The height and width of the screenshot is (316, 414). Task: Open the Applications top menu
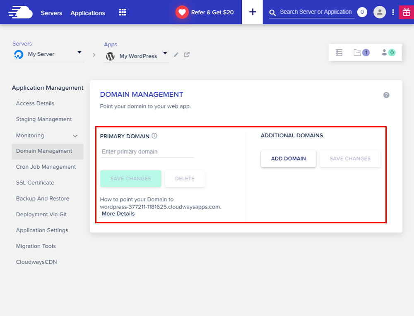(x=88, y=13)
